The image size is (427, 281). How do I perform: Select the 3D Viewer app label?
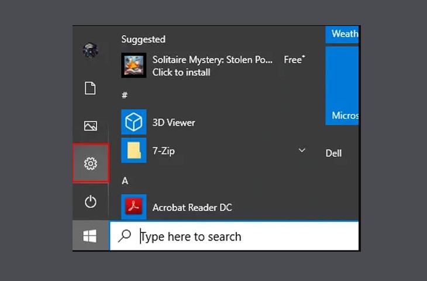(x=174, y=123)
